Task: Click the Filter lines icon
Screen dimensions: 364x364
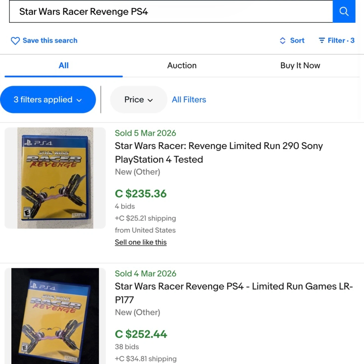Action: tap(322, 40)
